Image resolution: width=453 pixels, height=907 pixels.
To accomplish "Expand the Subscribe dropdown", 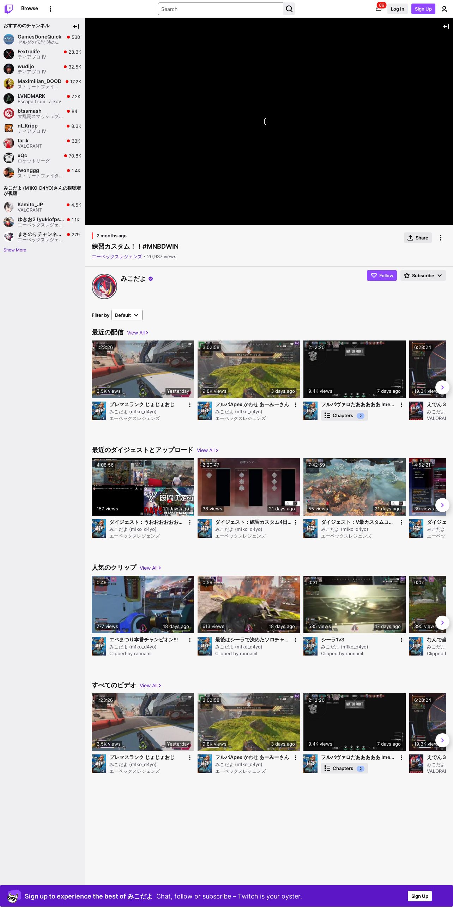I will (x=423, y=275).
